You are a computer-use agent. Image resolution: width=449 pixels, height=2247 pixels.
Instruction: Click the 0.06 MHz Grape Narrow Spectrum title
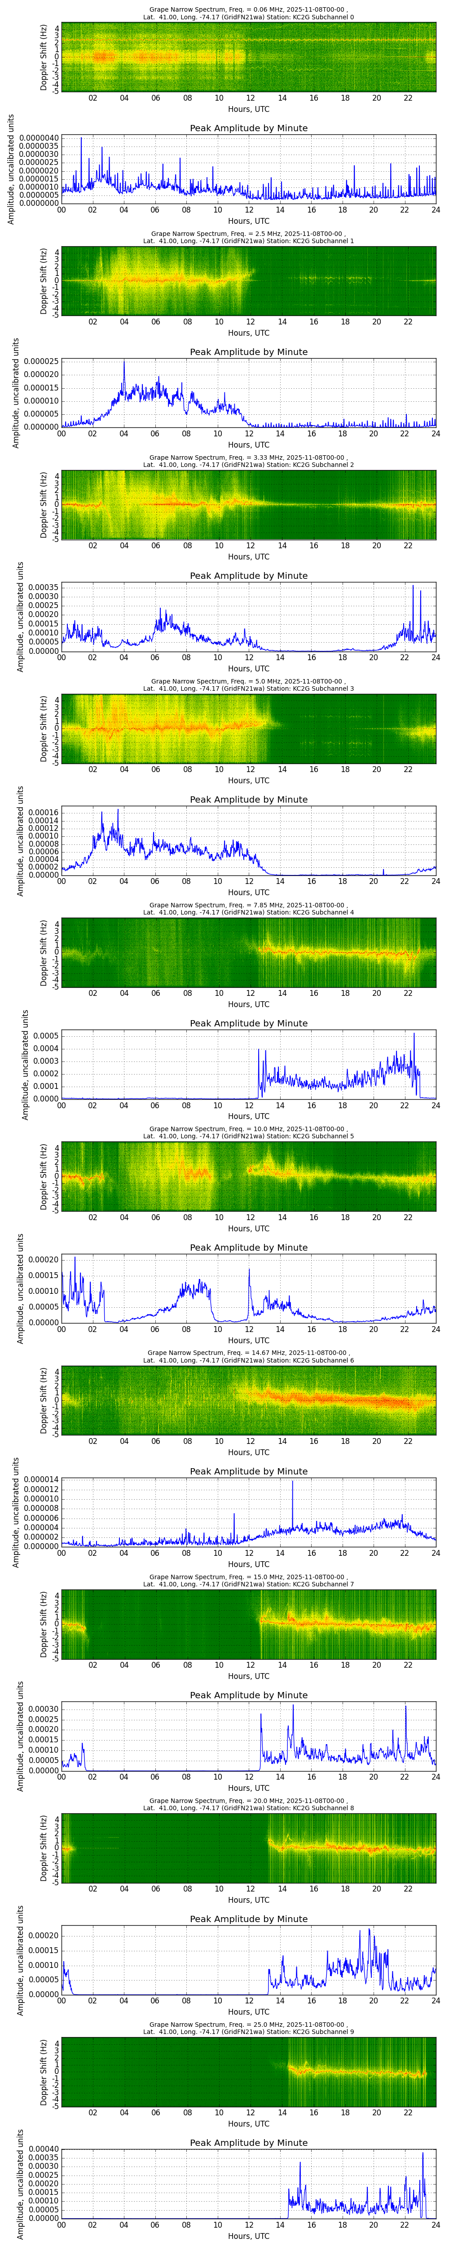point(248,13)
